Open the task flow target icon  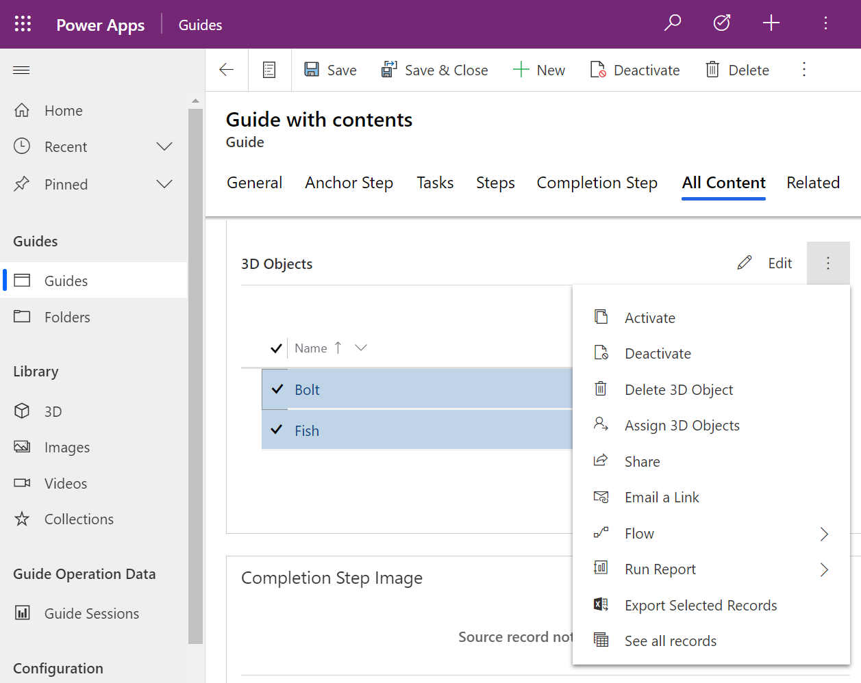722,23
